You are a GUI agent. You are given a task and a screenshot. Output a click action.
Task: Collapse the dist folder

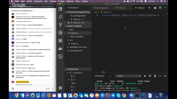pyautogui.click(x=68, y=30)
